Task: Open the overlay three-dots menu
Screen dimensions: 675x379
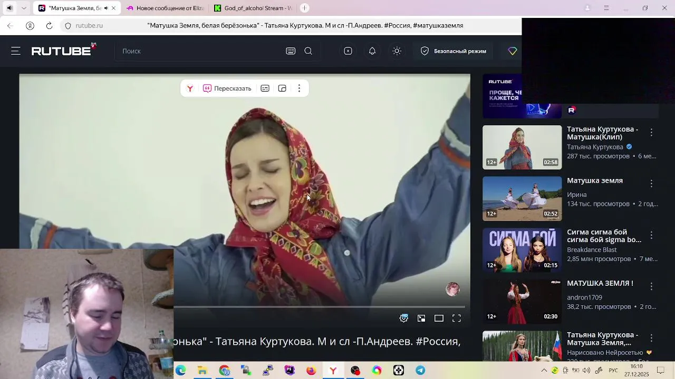Action: click(x=299, y=88)
